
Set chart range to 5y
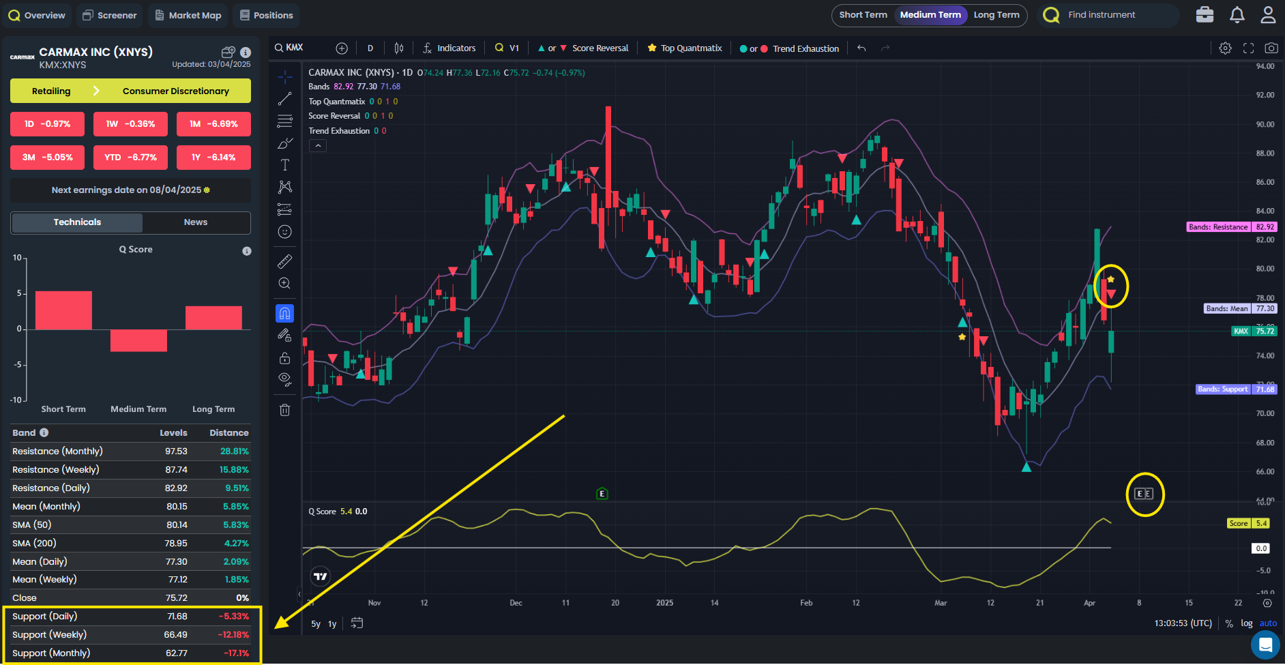(x=316, y=624)
